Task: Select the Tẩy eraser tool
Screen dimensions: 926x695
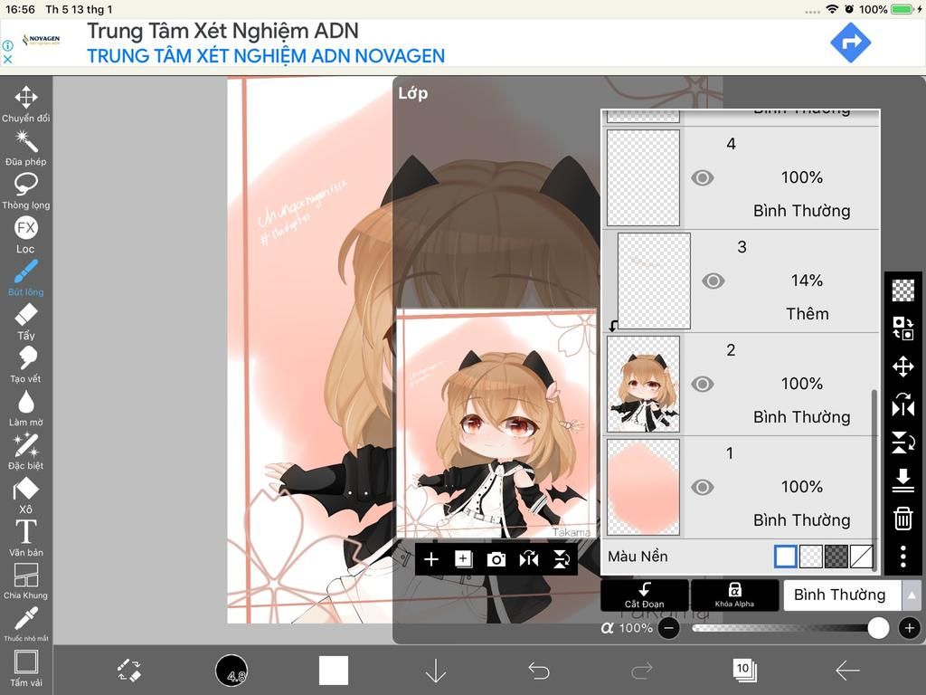Action: 26,321
